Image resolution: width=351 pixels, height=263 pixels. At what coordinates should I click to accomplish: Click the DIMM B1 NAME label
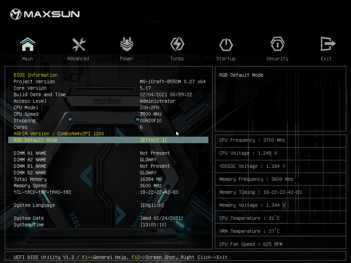pyautogui.click(x=30, y=166)
